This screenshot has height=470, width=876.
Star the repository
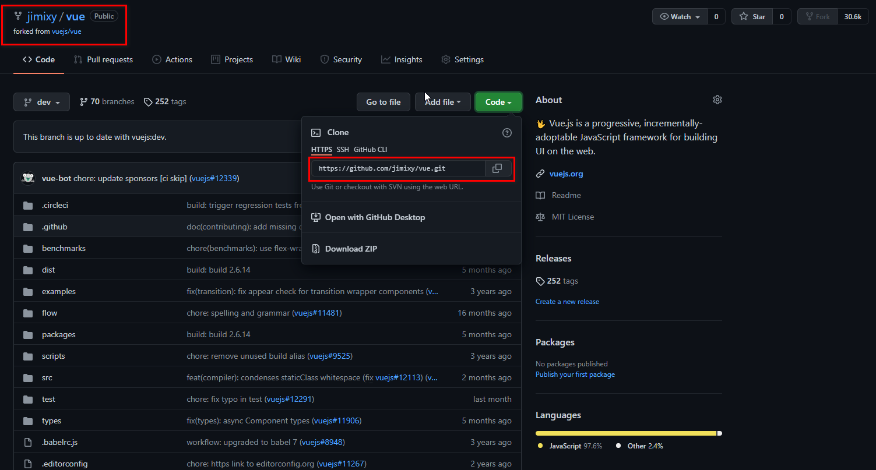752,16
